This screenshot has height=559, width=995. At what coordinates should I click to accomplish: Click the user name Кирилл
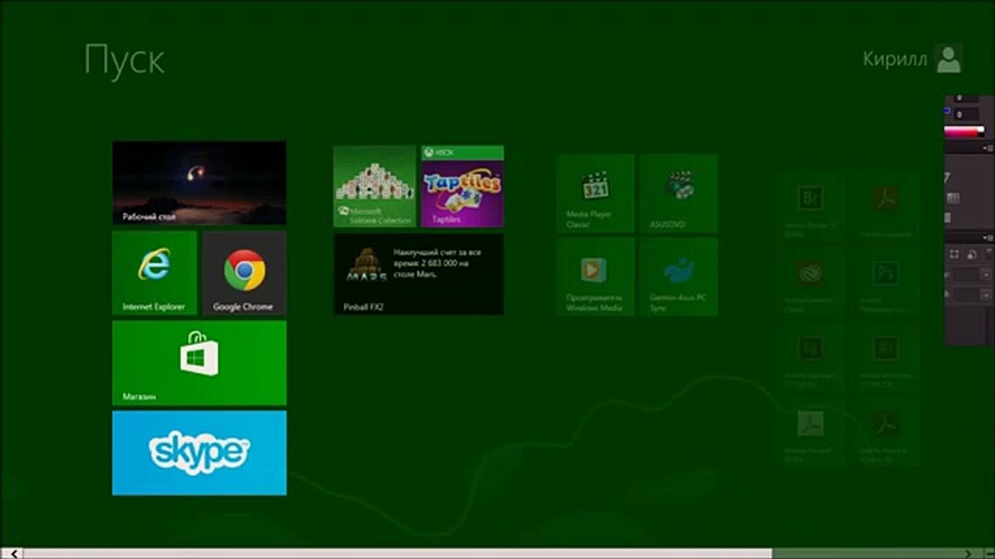tap(895, 60)
